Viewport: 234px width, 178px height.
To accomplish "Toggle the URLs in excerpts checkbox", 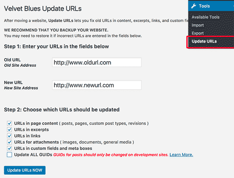I will point(9,130).
